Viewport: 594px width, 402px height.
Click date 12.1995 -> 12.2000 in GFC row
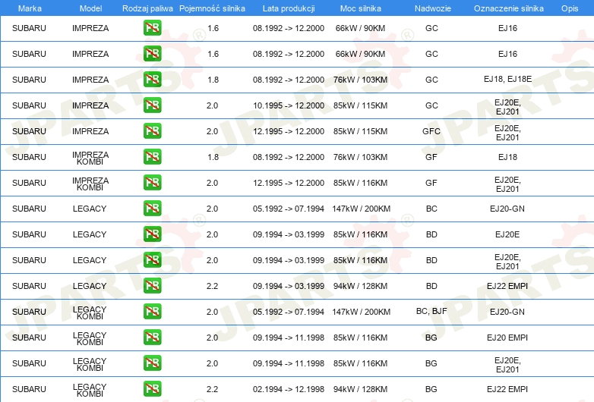coord(289,131)
